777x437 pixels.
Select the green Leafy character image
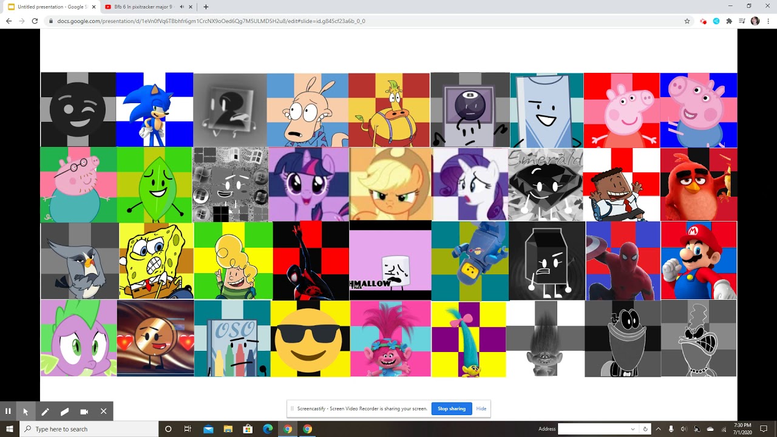[x=154, y=185]
